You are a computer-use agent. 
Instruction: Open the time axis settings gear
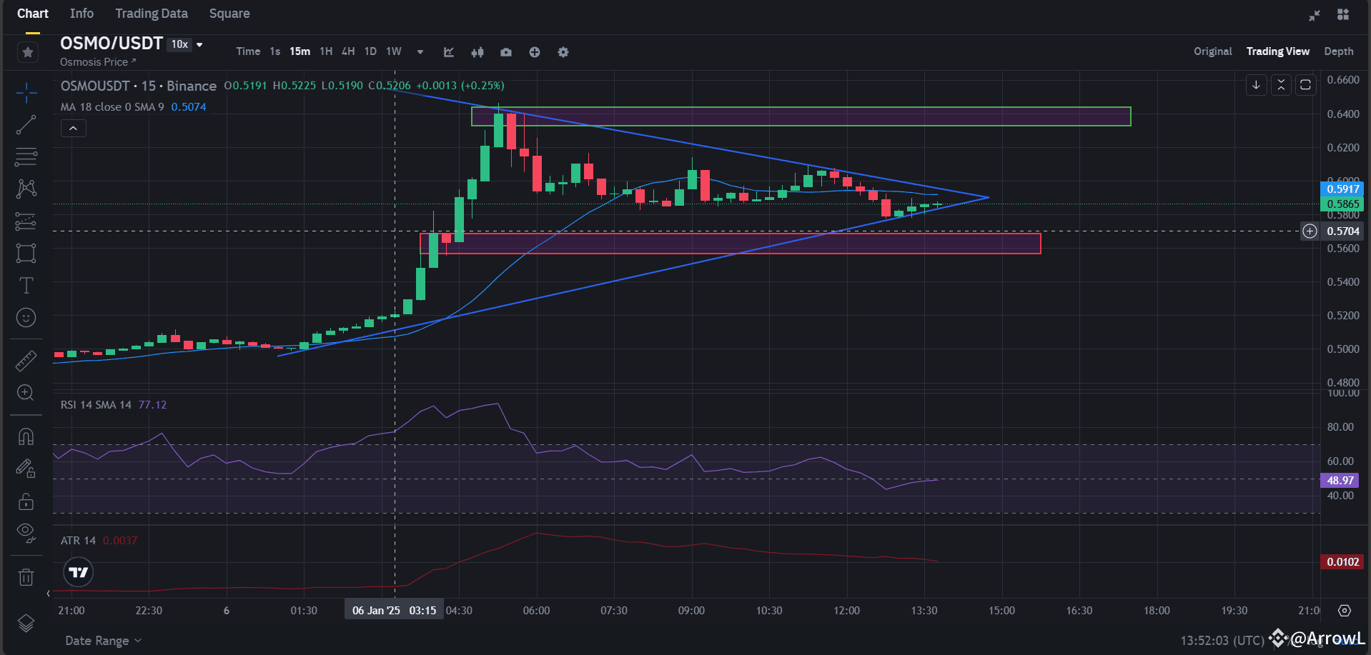click(1345, 611)
